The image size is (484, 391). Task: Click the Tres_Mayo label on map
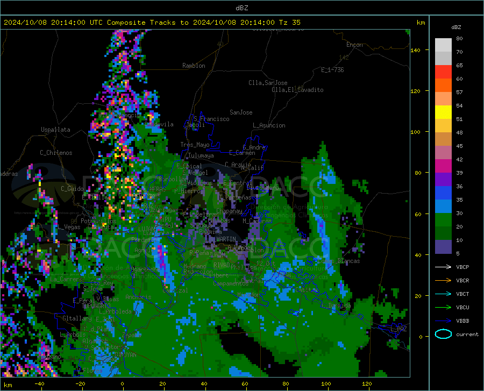click(x=195, y=145)
